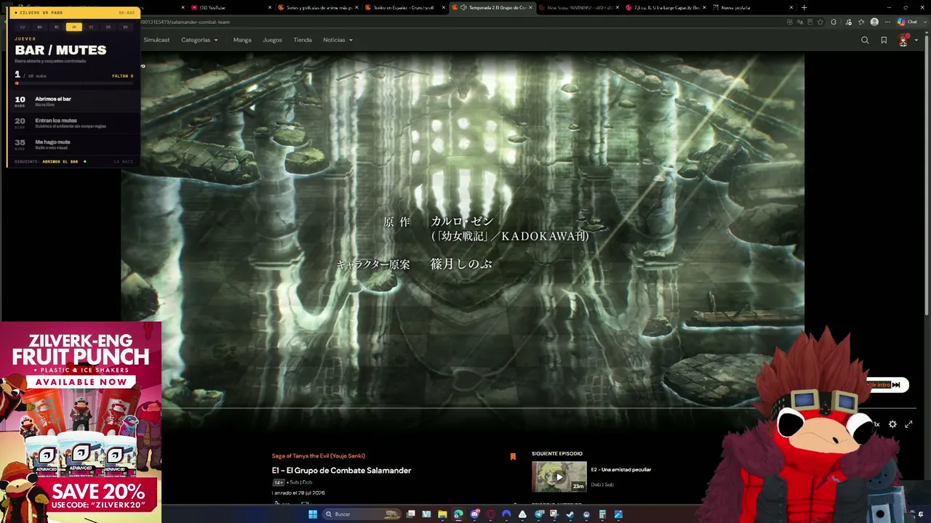Play next episode thumbnail

point(559,477)
